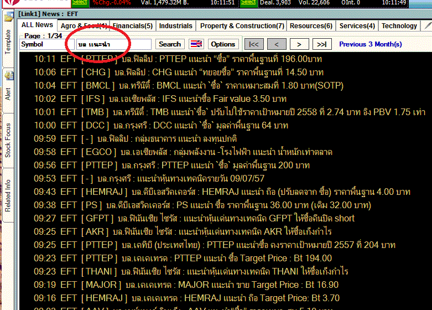Image resolution: width=432 pixels, height=310 pixels.
Task: Open the 09:53 technical picks 09/07/57 row
Action: pyautogui.click(x=149, y=178)
